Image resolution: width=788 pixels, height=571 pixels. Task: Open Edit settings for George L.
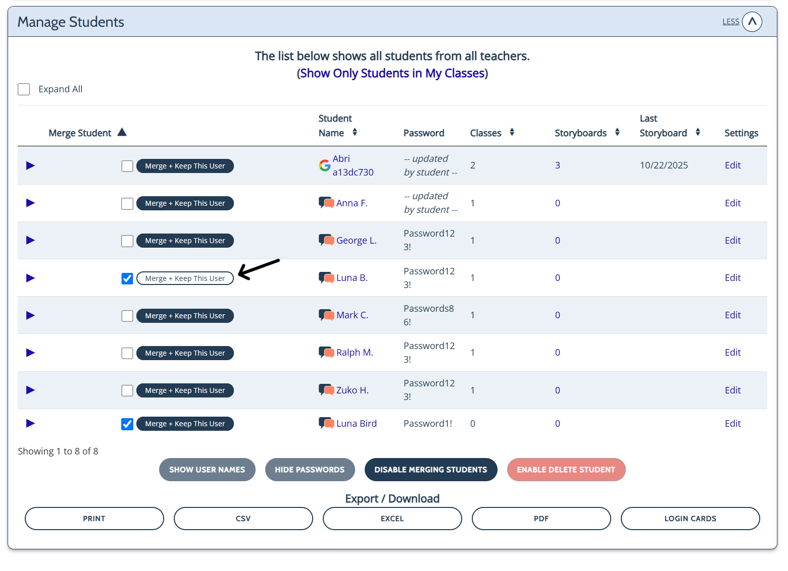pyautogui.click(x=732, y=241)
